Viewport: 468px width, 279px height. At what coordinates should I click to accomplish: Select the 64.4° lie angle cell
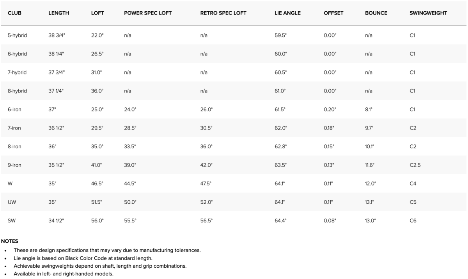[281, 221]
